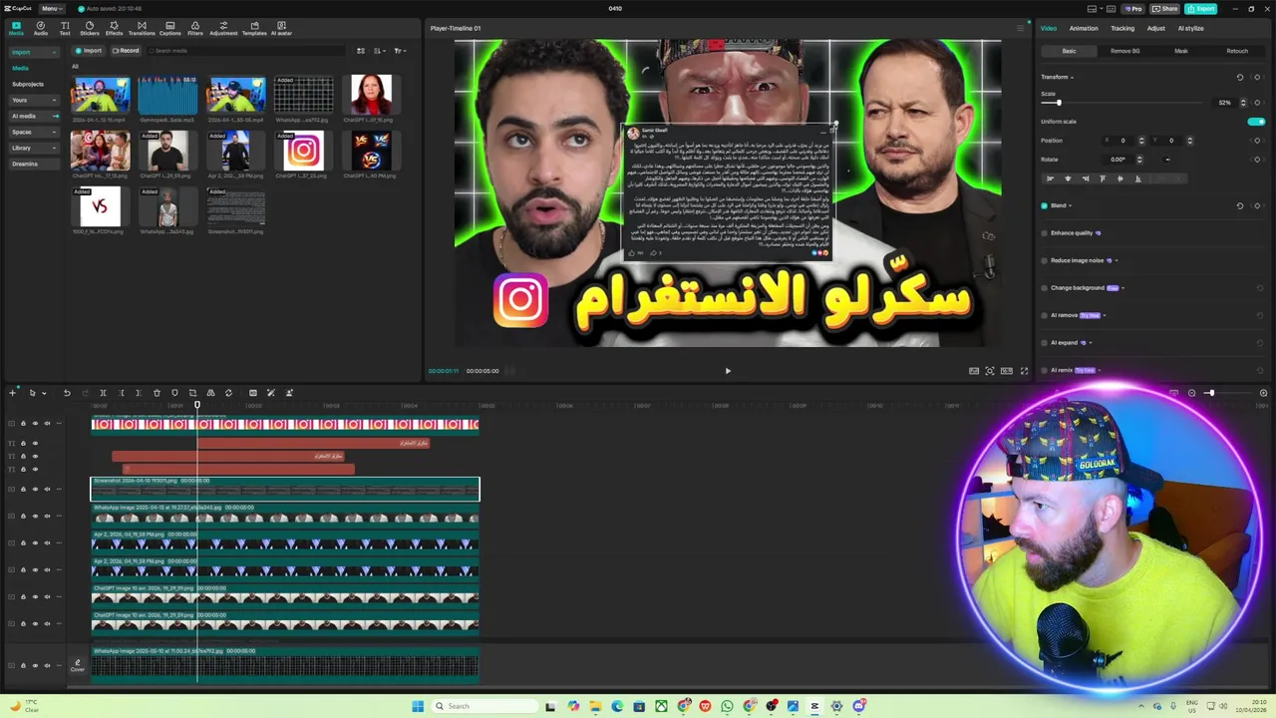The width and height of the screenshot is (1276, 718).
Task: Open the Effects panel icon
Action: pyautogui.click(x=115, y=28)
